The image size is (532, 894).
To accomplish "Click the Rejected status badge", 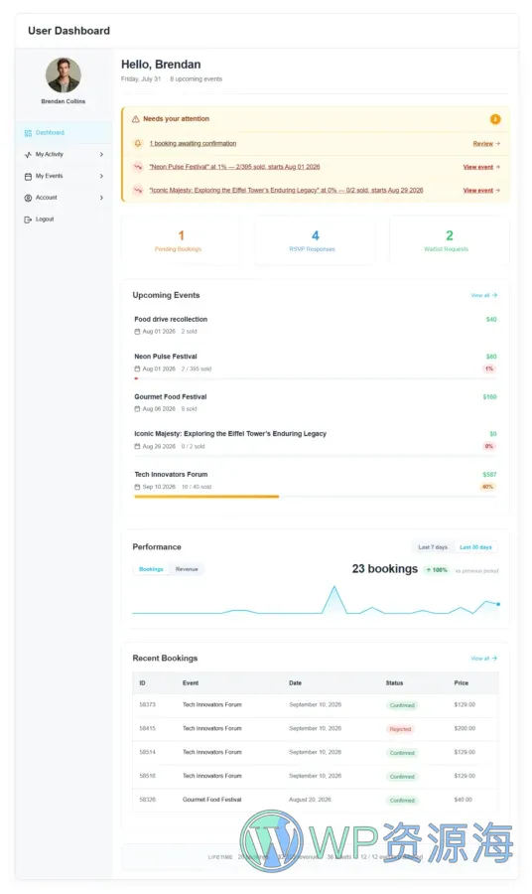I will 400,729.
